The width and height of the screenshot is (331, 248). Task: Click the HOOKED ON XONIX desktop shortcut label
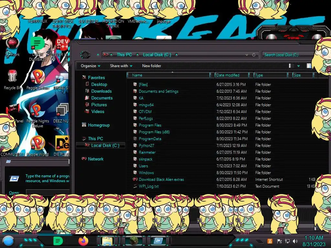coord(113,24)
